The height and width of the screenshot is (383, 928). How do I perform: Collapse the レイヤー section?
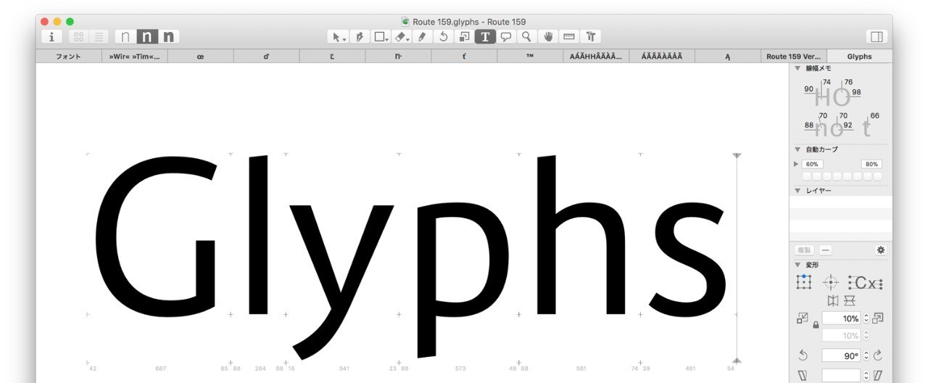797,191
